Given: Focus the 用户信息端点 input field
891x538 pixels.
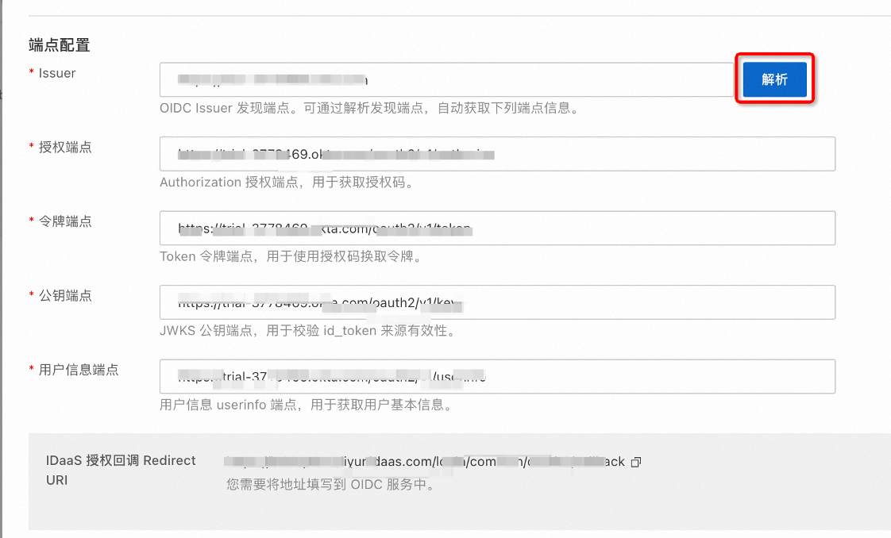Looking at the screenshot, I should pyautogui.click(x=497, y=377).
